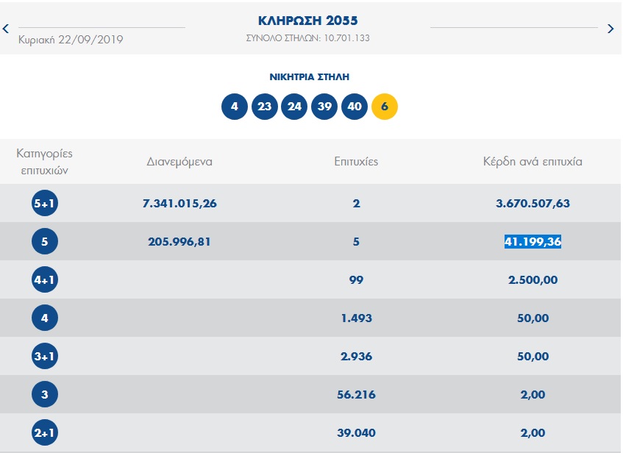623x453 pixels.
Task: Select the 2+1 category badge
Action: click(44, 432)
